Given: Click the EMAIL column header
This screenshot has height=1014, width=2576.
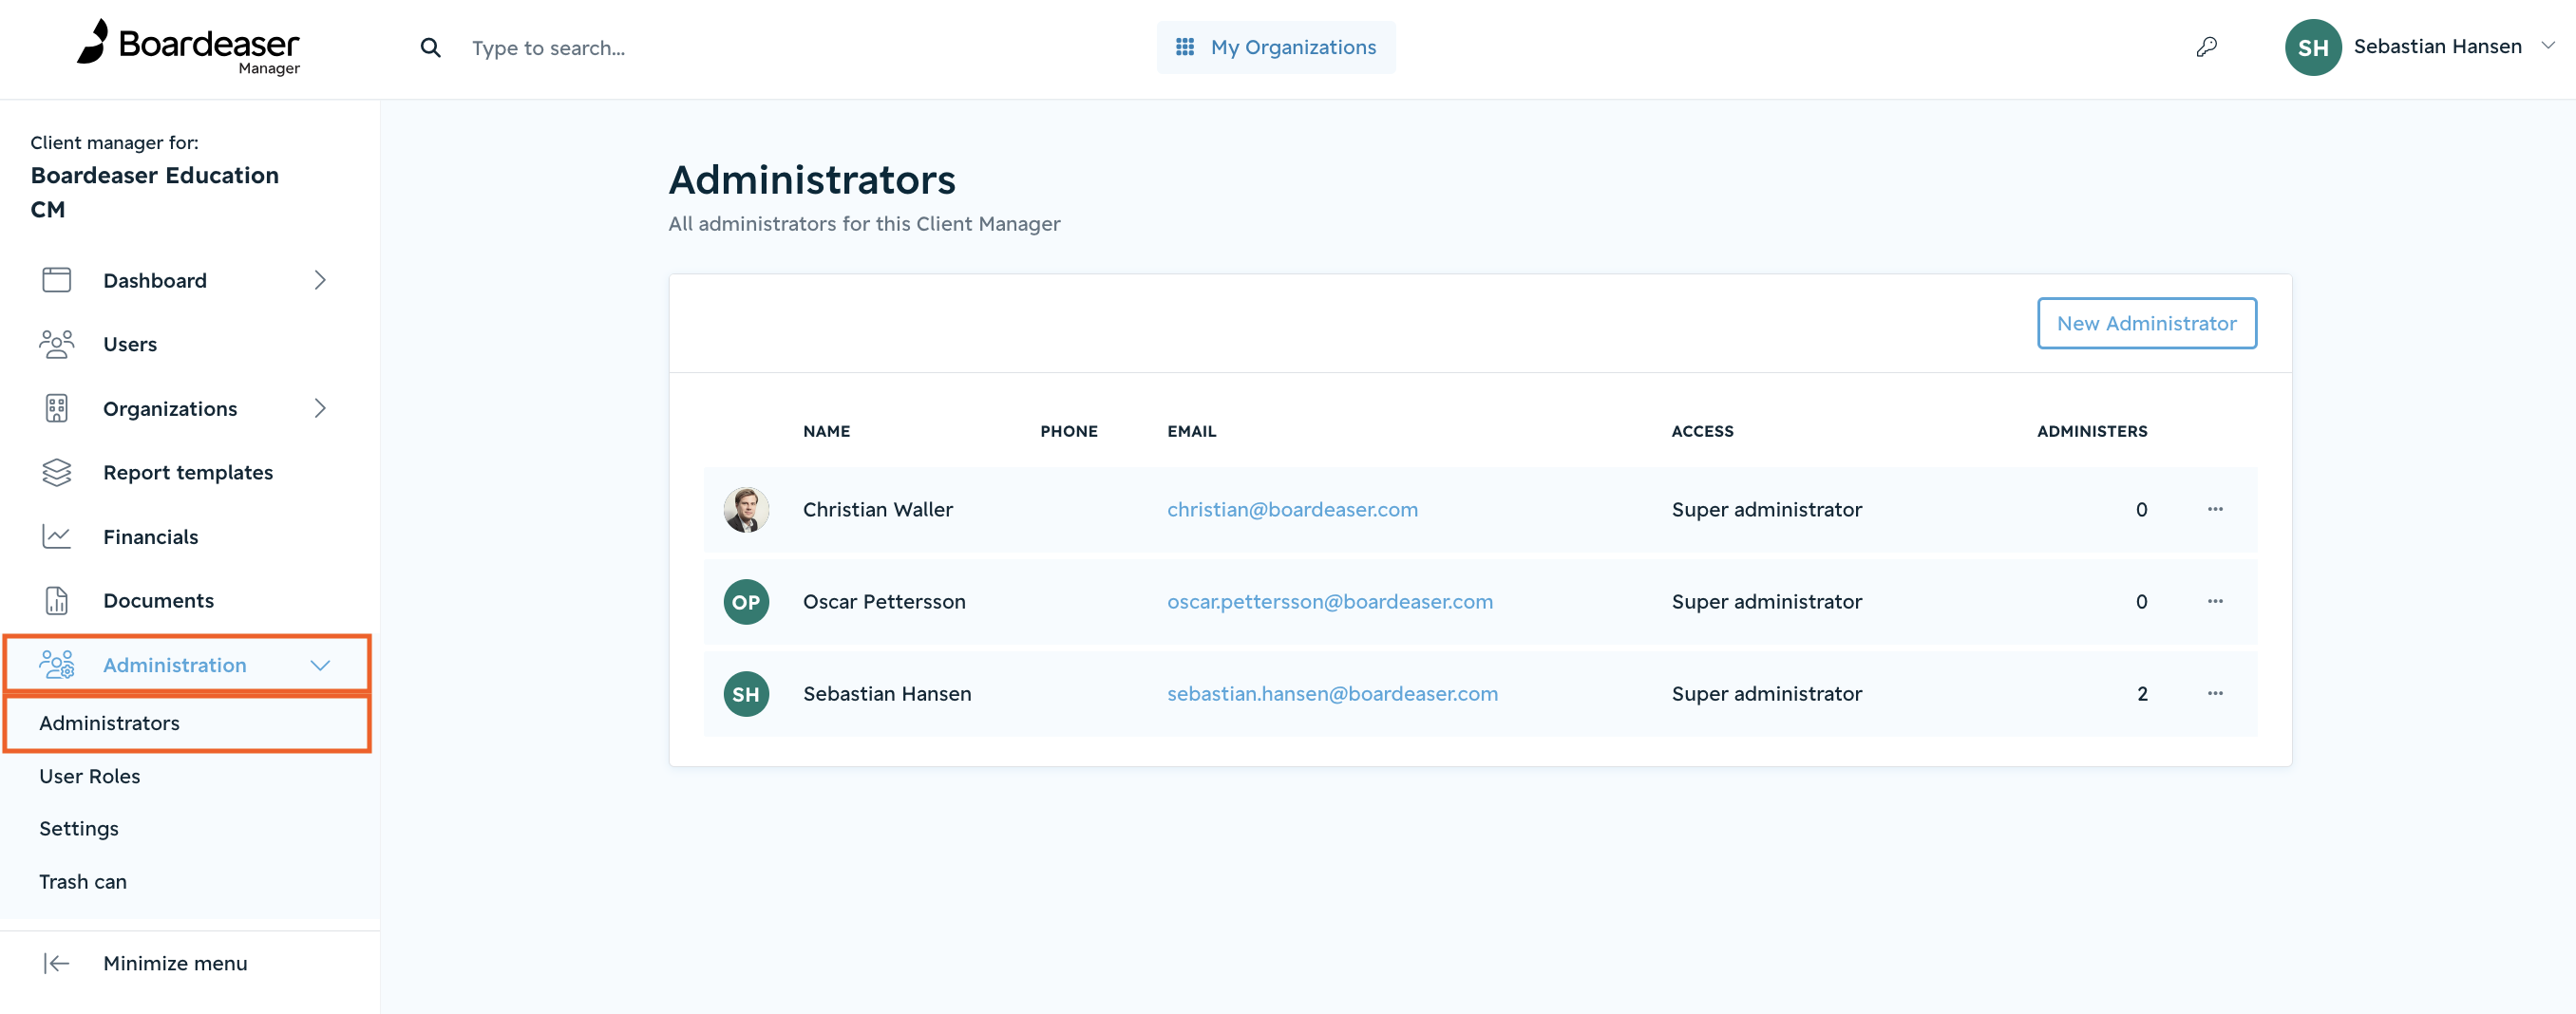Looking at the screenshot, I should click(x=1191, y=431).
